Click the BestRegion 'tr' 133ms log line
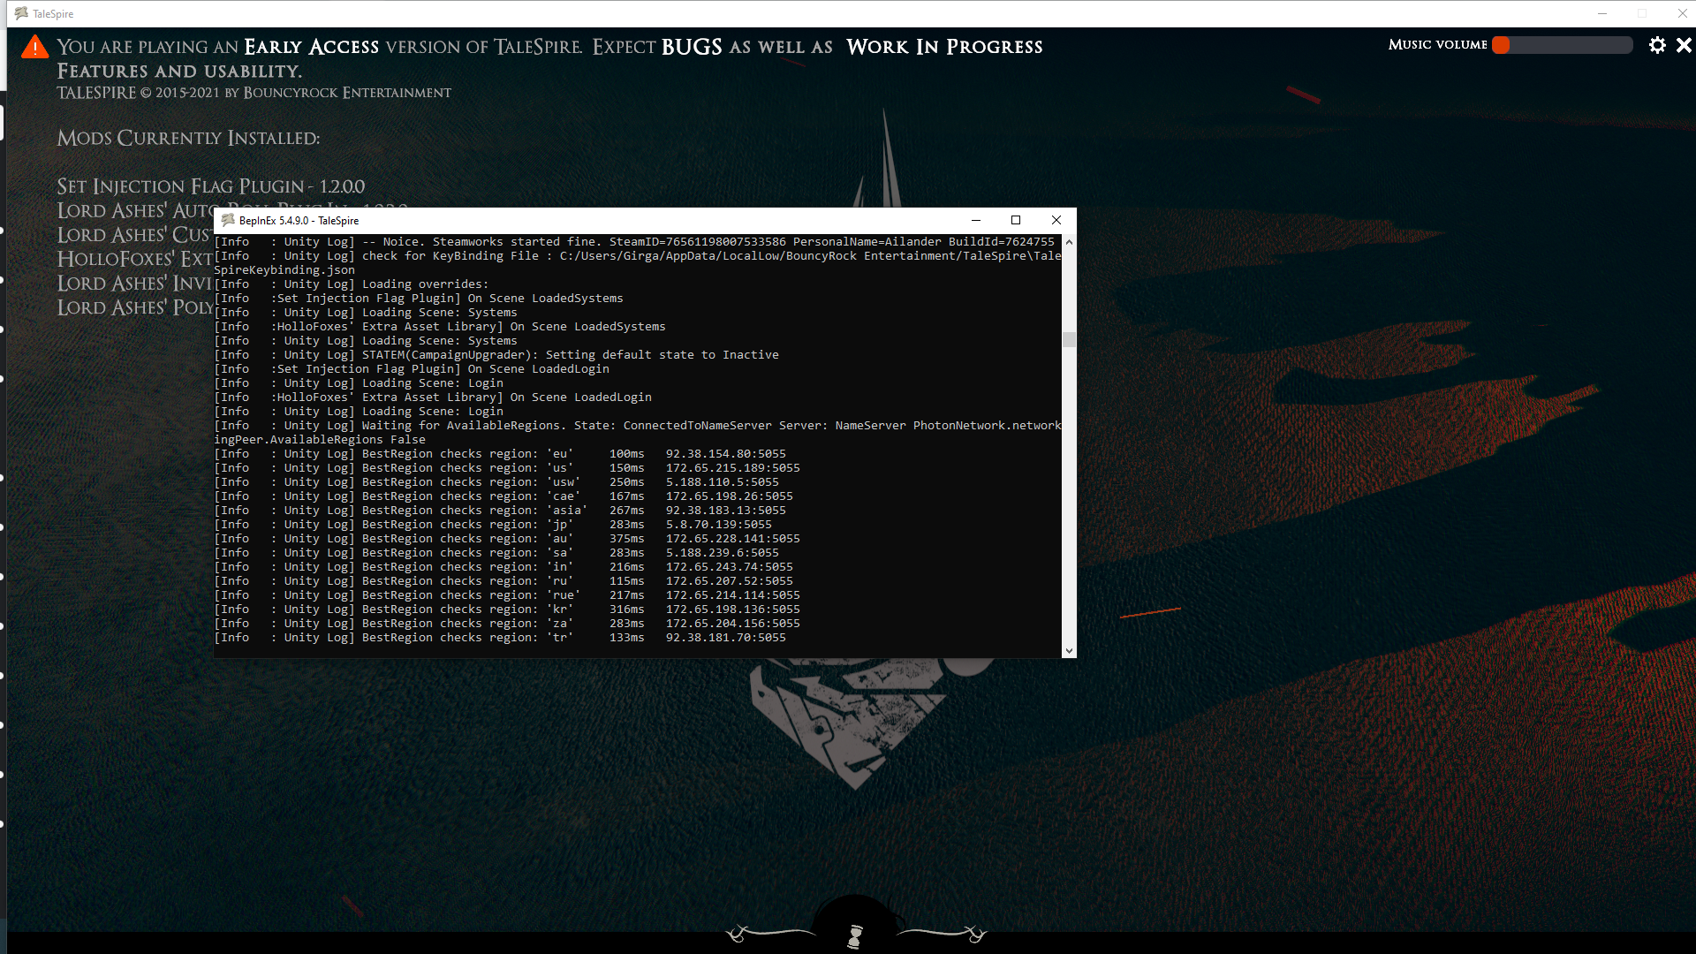Image resolution: width=1696 pixels, height=954 pixels. (x=500, y=638)
